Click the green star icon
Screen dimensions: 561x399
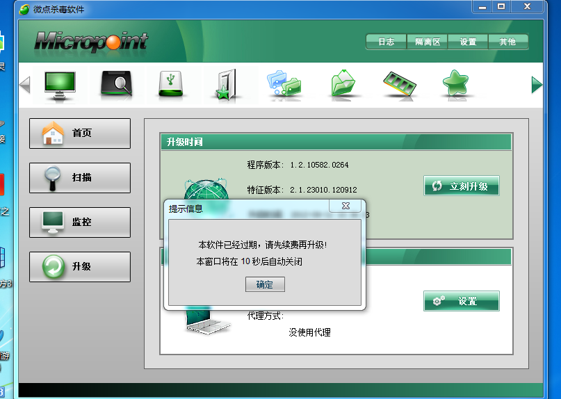pyautogui.click(x=455, y=82)
